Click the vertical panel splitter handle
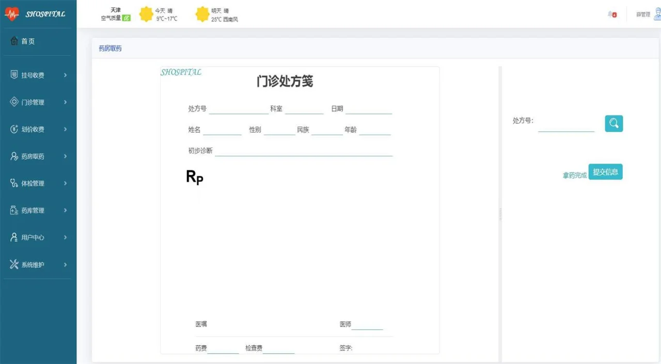The image size is (661, 364). 500,214
